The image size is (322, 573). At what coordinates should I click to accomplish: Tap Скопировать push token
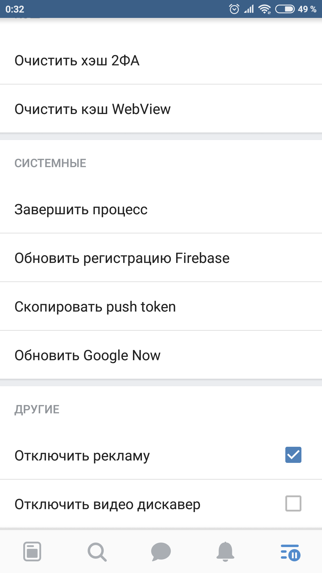95,307
